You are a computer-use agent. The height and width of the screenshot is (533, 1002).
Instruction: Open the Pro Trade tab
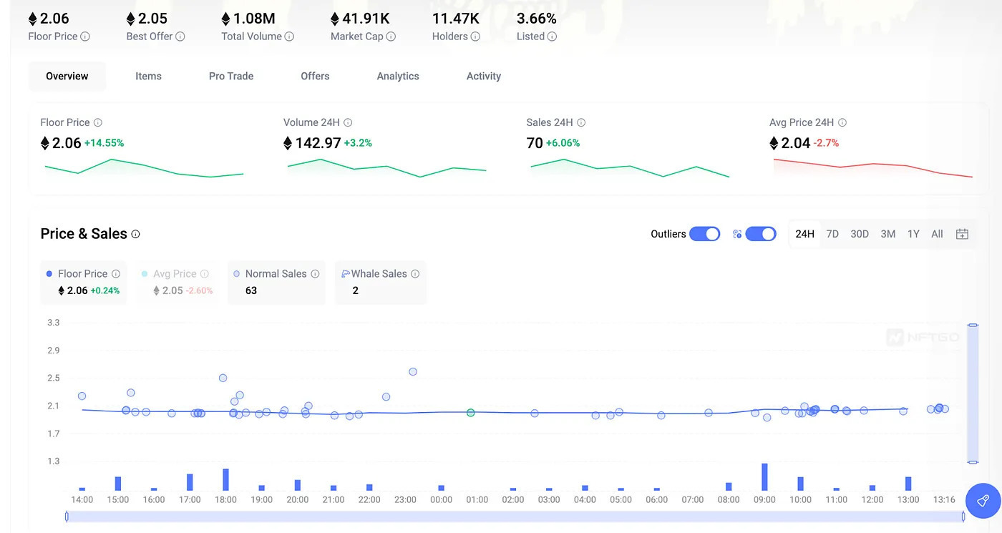pos(231,76)
